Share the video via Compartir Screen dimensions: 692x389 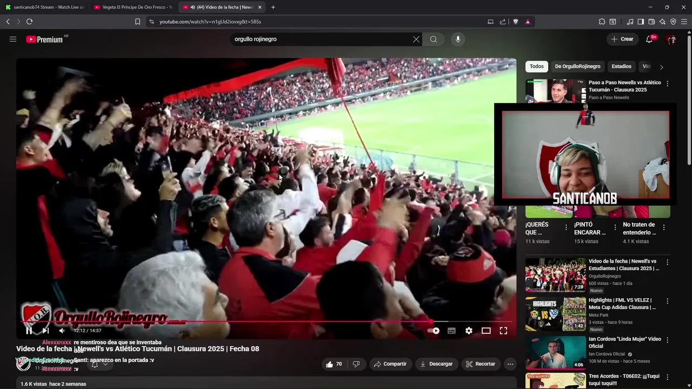click(x=390, y=364)
